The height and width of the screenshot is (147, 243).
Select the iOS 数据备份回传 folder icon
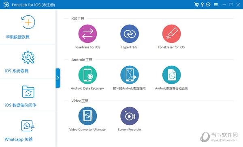28,92
